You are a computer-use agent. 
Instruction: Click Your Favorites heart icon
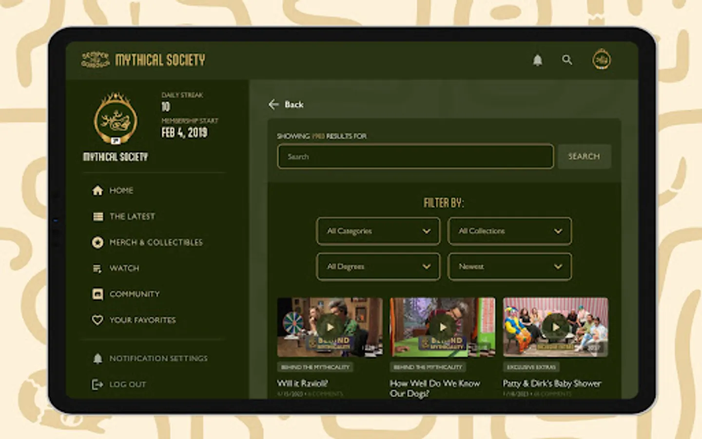point(97,320)
